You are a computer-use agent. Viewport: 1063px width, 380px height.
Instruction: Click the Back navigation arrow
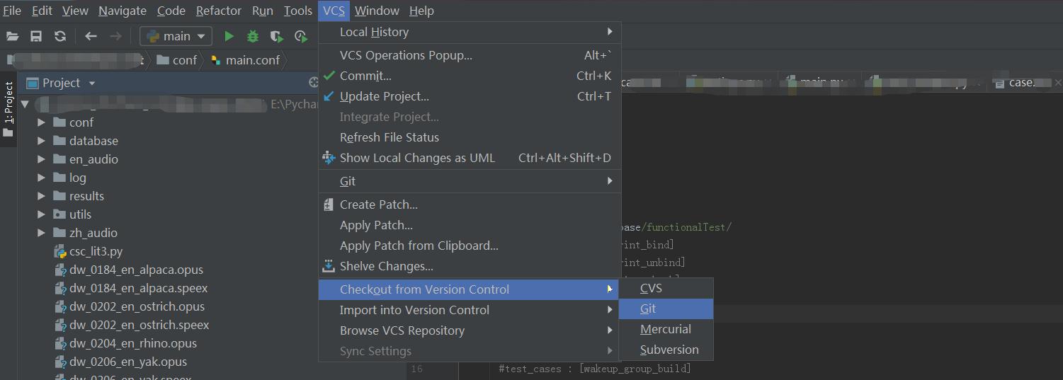91,36
